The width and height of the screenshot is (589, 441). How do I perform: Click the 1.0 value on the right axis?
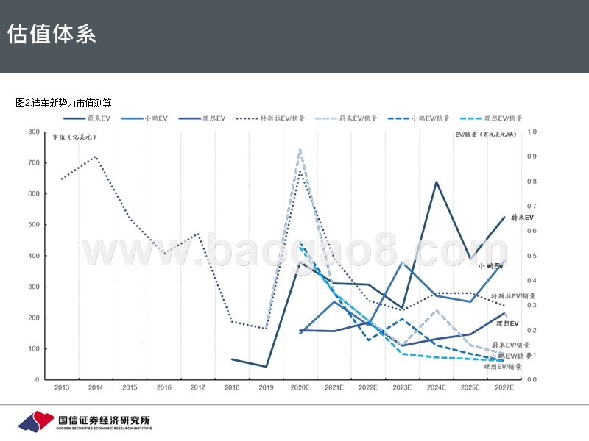tap(532, 132)
